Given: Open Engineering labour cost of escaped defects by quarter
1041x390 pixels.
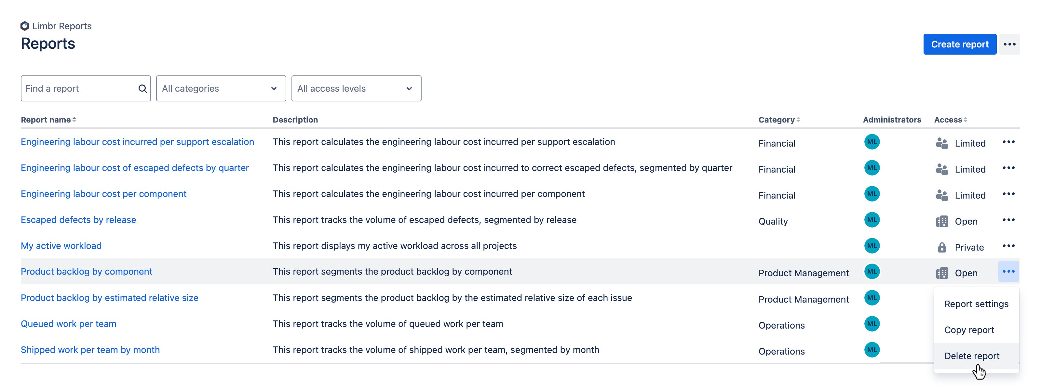Looking at the screenshot, I should point(135,168).
